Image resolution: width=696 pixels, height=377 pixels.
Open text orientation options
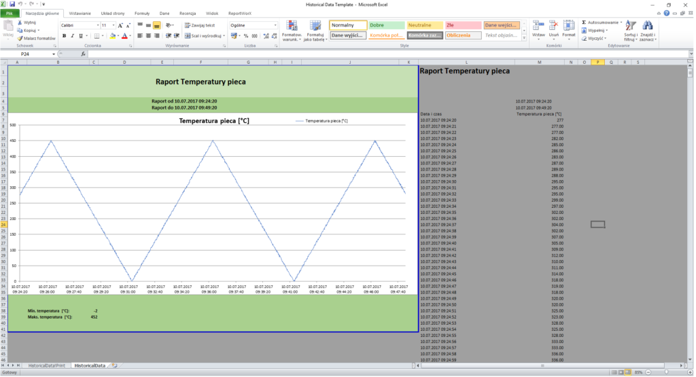pyautogui.click(x=169, y=25)
